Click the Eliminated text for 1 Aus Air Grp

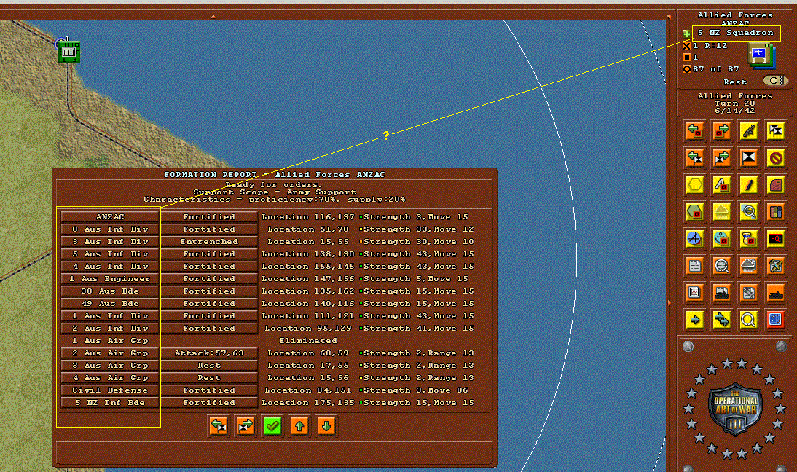(308, 340)
